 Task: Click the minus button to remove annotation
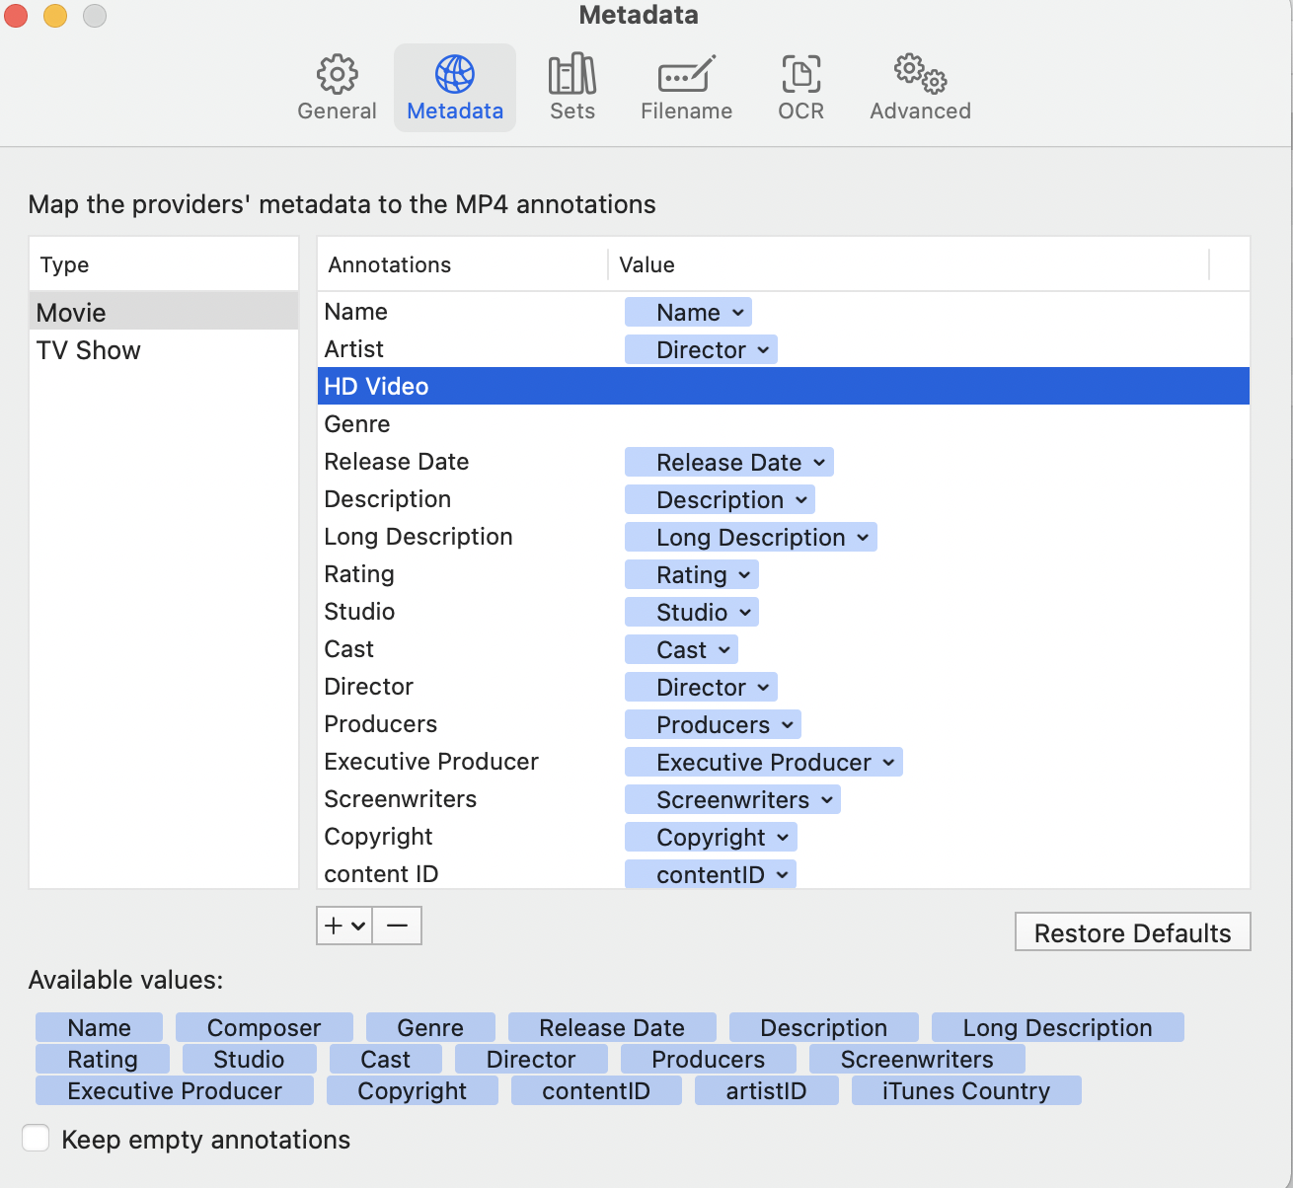(x=397, y=926)
